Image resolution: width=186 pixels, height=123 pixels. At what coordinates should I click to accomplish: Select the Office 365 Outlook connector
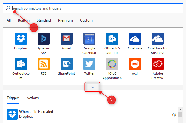[x=112, y=39]
